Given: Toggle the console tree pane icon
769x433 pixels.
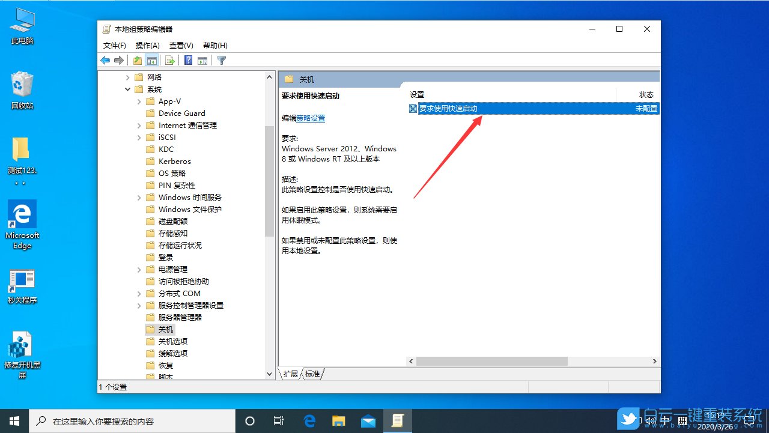Looking at the screenshot, I should [151, 60].
